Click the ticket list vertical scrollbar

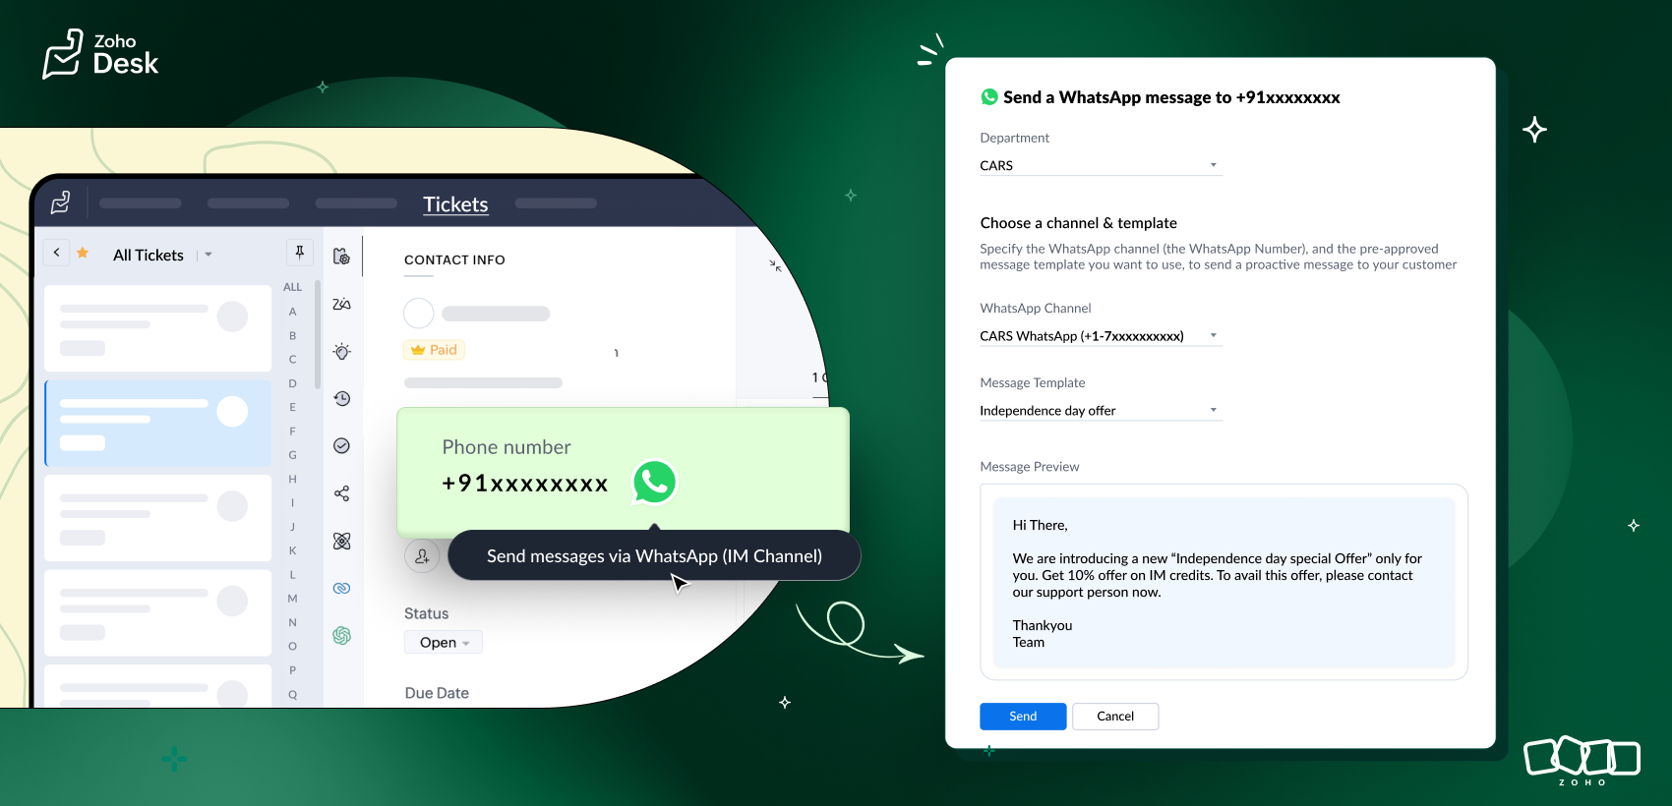click(318, 334)
